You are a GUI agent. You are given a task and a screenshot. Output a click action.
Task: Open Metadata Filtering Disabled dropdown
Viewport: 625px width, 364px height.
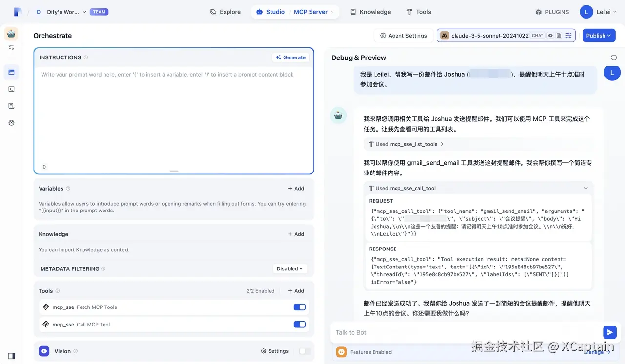(290, 268)
